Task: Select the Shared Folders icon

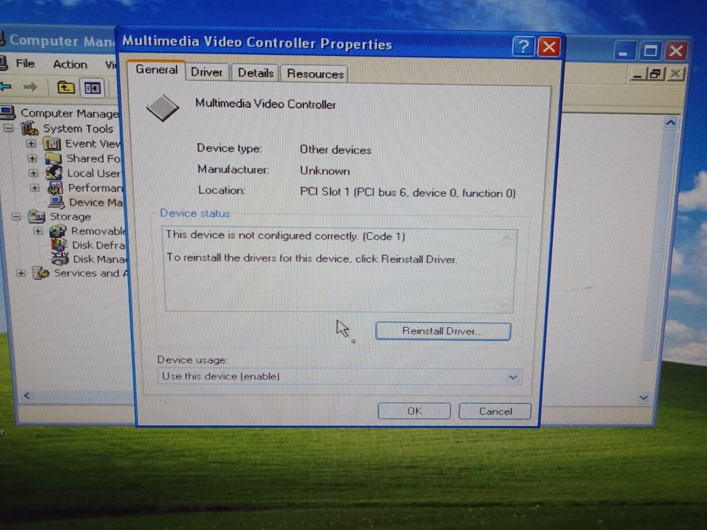Action: point(53,159)
